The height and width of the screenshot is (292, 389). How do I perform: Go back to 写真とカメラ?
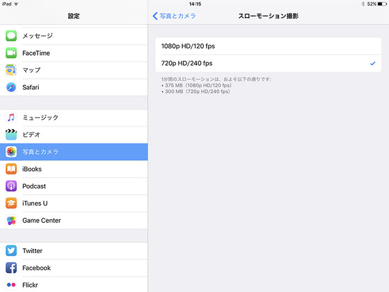174,16
